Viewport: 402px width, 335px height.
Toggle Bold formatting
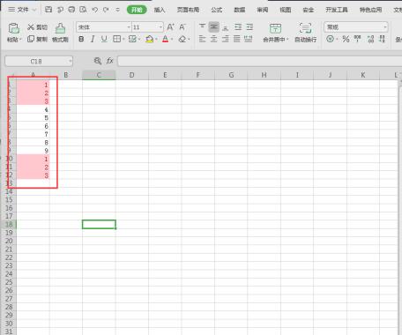click(81, 39)
